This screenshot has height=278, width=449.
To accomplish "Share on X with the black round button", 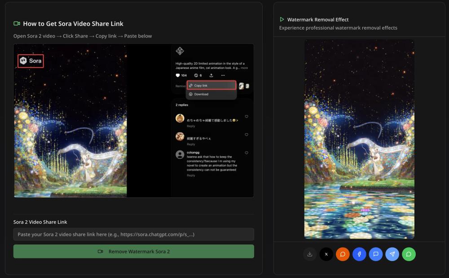I will [326, 254].
